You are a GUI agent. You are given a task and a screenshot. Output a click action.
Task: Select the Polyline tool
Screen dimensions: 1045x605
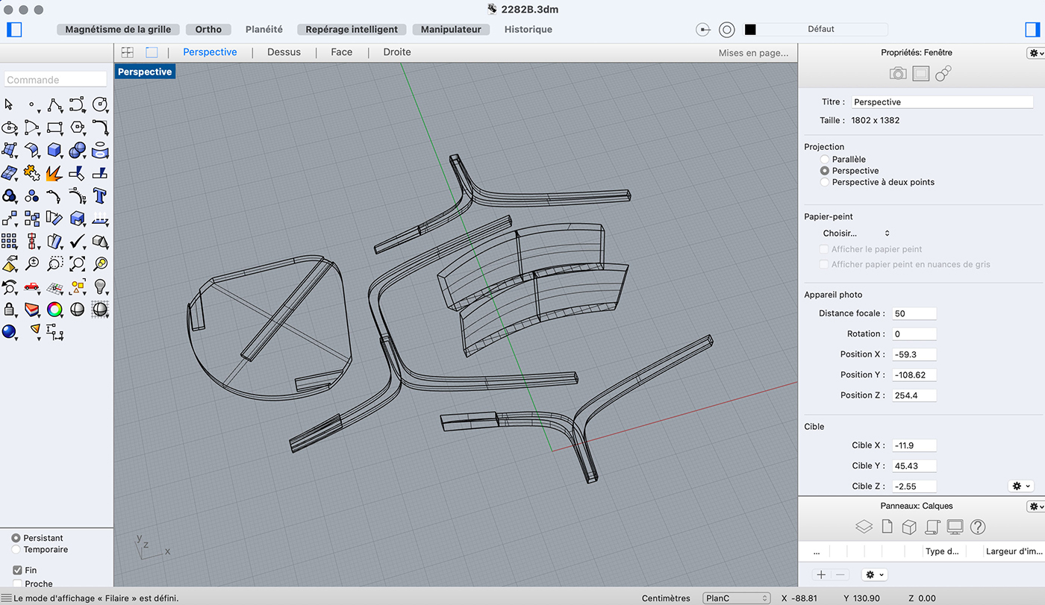(54, 105)
